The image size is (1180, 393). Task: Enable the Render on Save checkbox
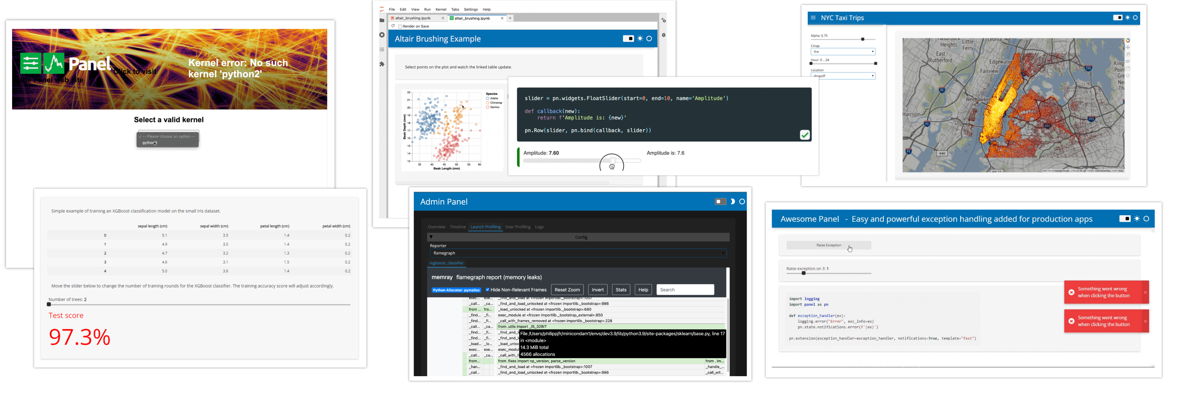(x=400, y=27)
